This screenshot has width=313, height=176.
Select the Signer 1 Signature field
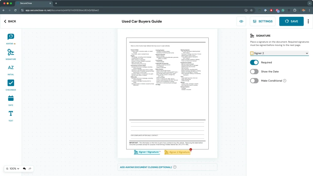point(147,152)
